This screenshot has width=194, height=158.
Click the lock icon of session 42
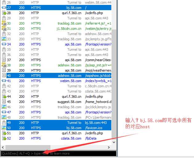4,86
